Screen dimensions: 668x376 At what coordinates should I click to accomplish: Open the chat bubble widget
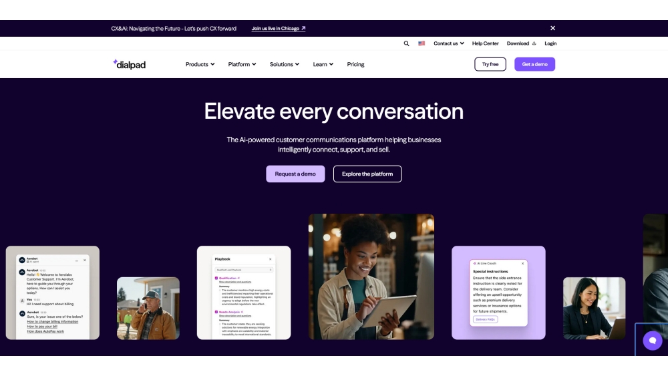pyautogui.click(x=651, y=340)
